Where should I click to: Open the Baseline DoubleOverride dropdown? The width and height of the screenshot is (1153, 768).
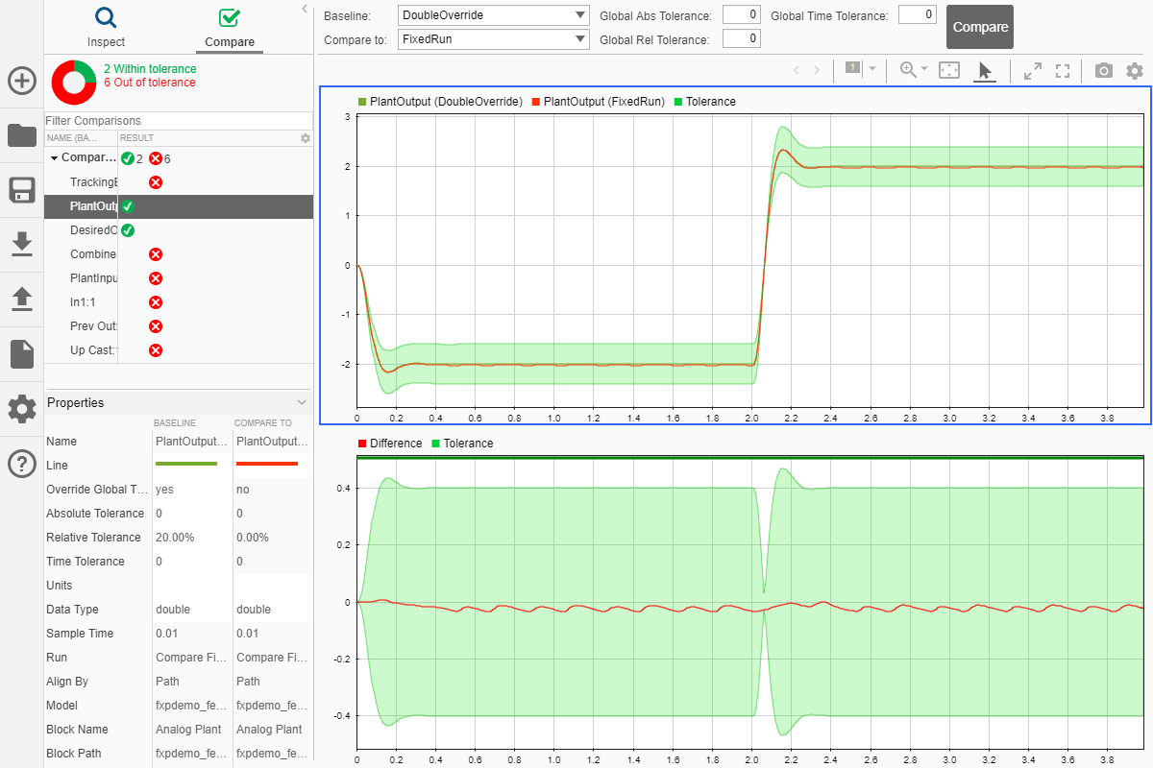click(494, 15)
